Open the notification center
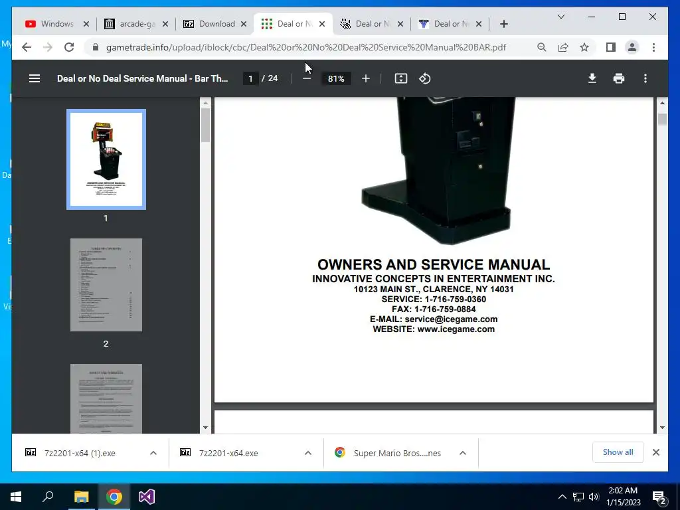Image resolution: width=680 pixels, height=510 pixels. click(659, 497)
